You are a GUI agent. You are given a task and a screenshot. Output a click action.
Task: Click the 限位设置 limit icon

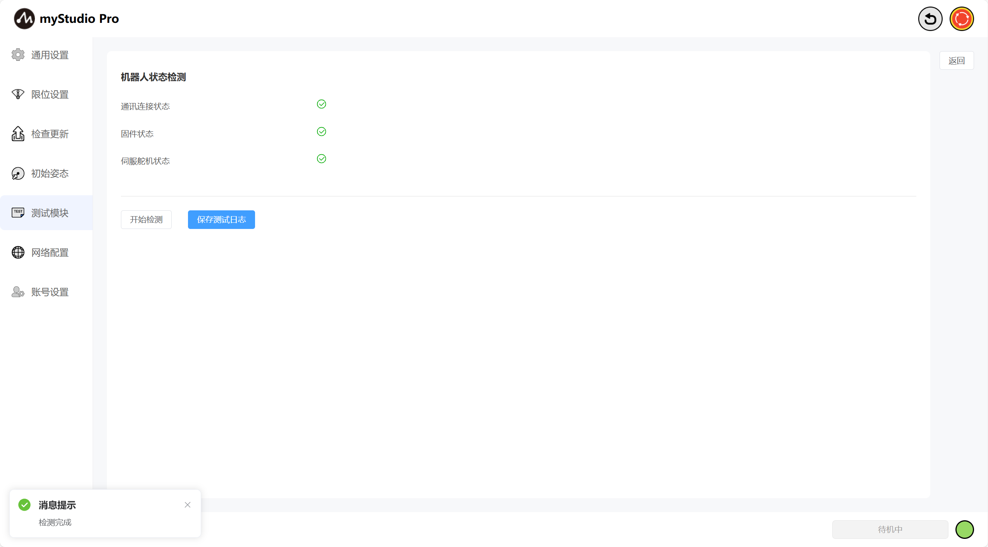[18, 94]
